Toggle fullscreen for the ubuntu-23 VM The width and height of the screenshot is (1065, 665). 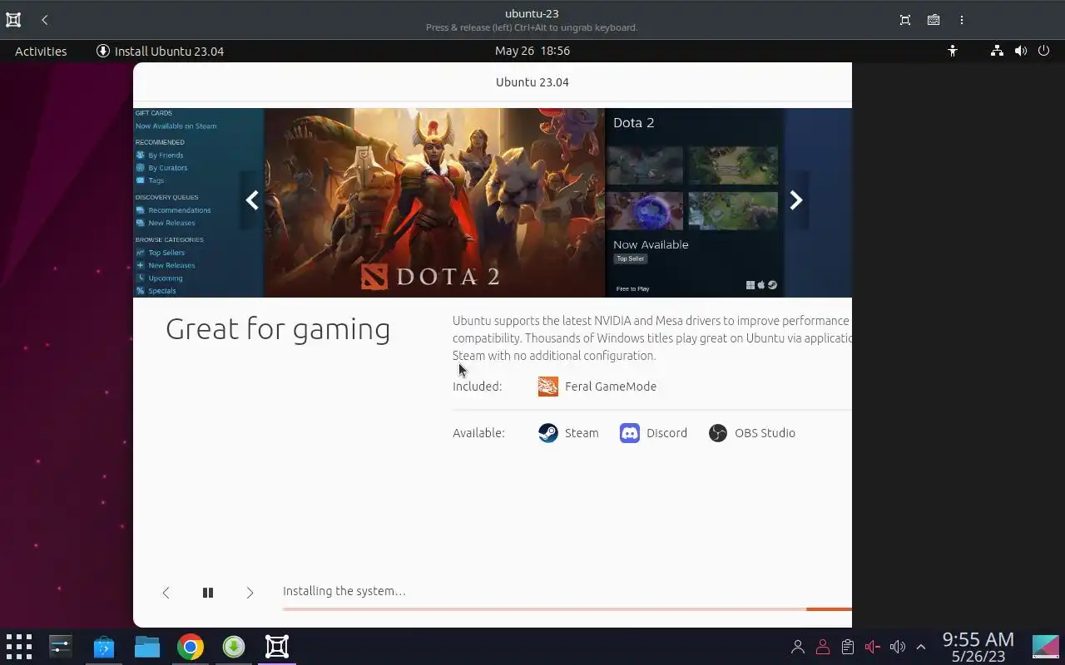coord(905,20)
